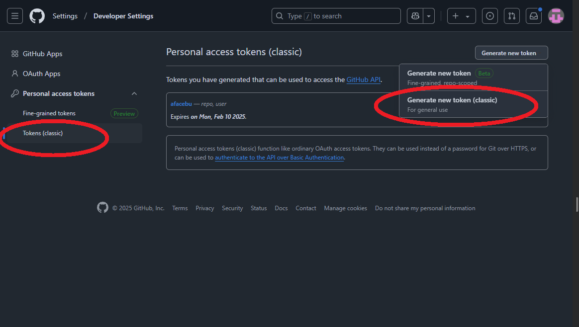Select Generate new token (classic) option
Image resolution: width=579 pixels, height=327 pixels.
[452, 104]
